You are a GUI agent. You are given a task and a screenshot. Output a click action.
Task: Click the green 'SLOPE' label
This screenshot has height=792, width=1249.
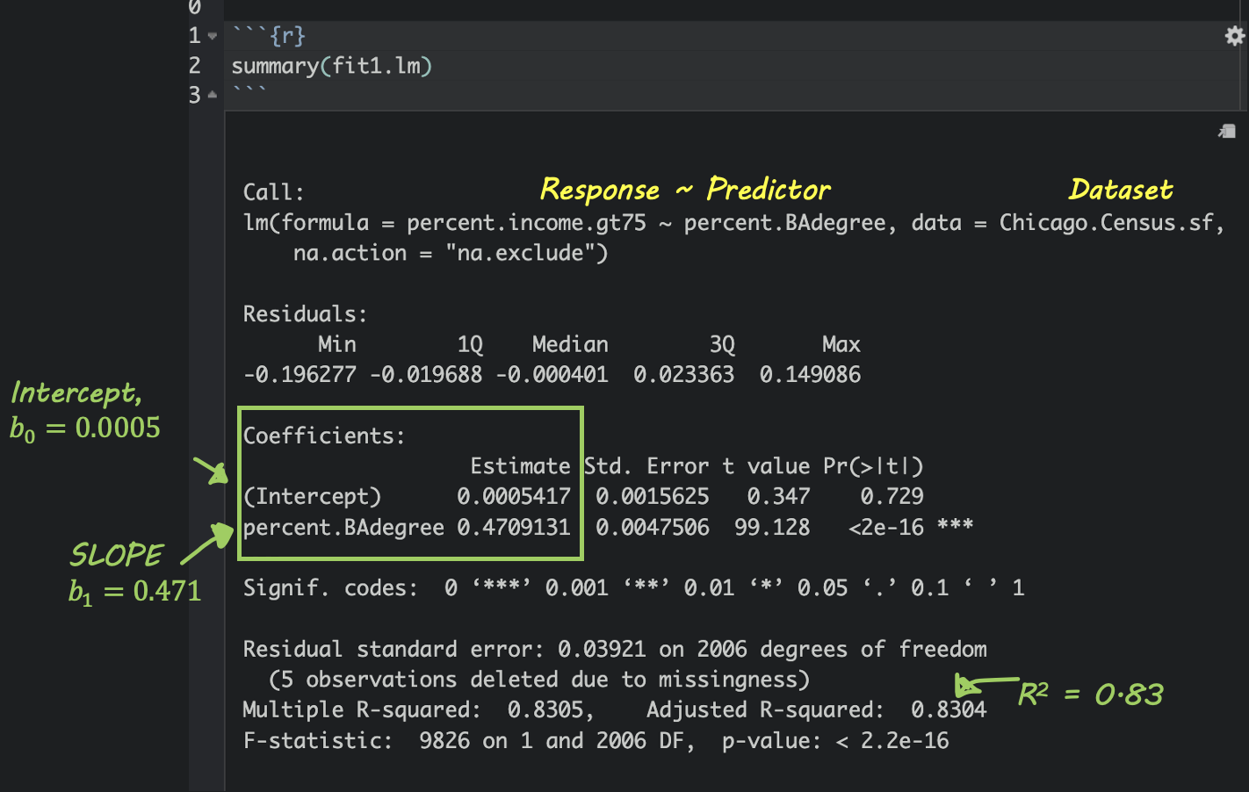tap(116, 555)
